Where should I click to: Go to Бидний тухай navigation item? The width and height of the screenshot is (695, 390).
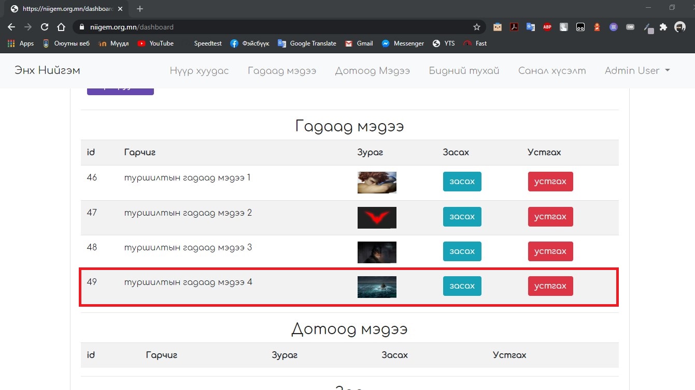point(464,70)
